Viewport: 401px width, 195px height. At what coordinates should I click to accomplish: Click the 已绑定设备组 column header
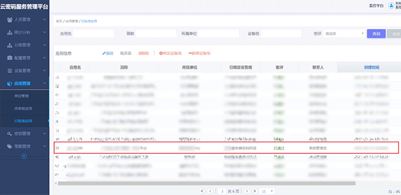click(241, 67)
